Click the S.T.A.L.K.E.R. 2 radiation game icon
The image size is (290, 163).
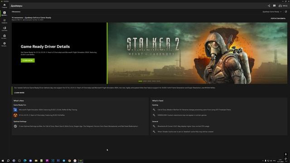pyautogui.click(x=15, y=115)
